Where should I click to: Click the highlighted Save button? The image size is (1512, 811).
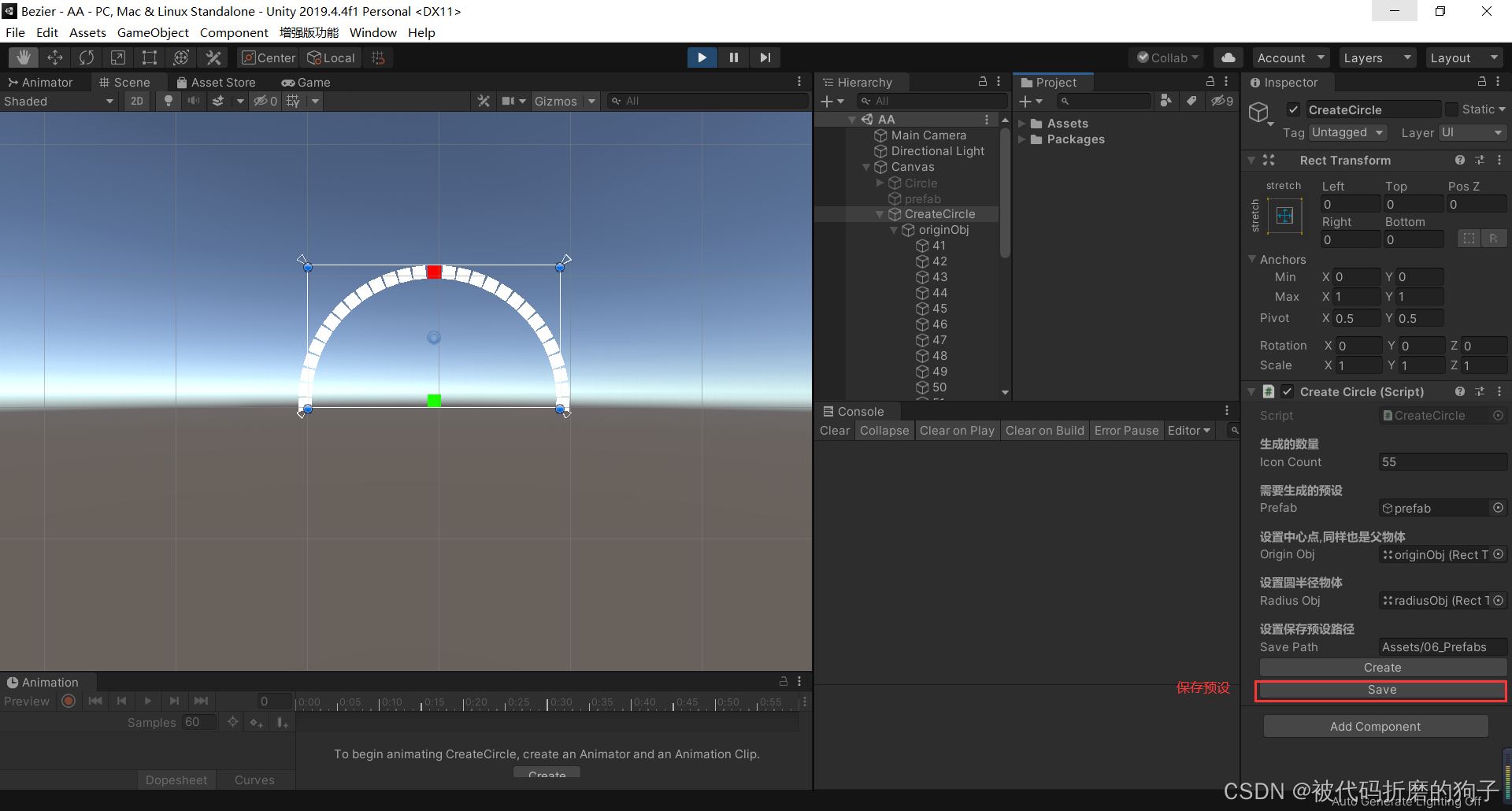pyautogui.click(x=1380, y=689)
